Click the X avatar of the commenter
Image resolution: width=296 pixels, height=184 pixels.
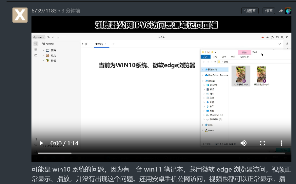(x=20, y=15)
